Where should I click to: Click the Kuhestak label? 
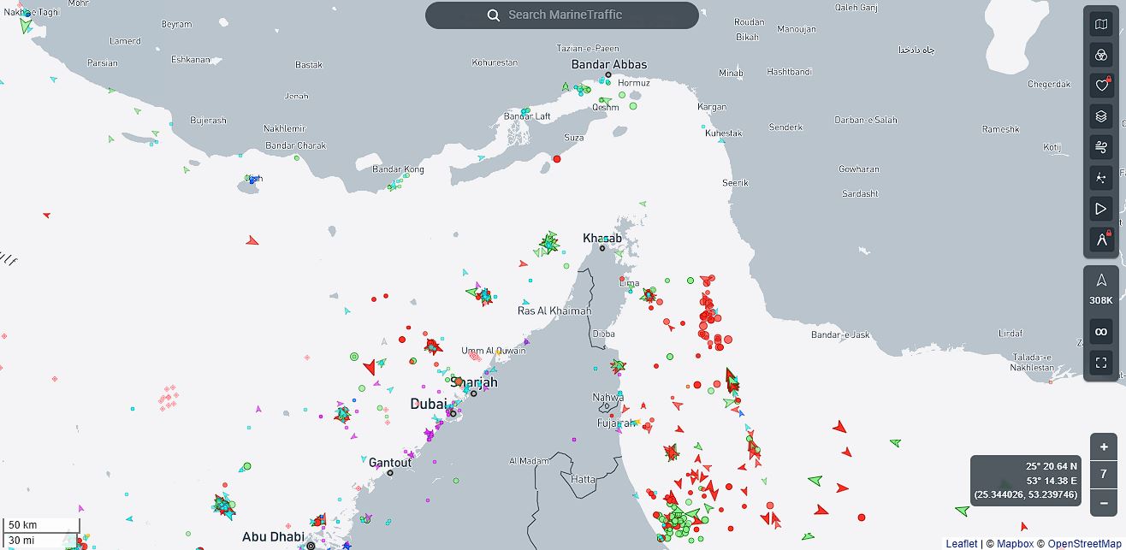point(724,133)
